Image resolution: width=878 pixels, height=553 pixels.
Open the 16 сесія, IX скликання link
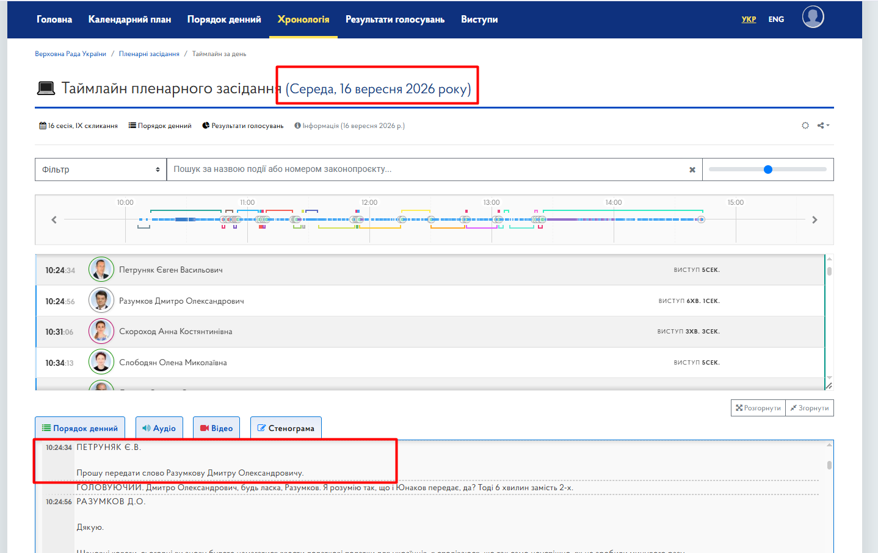[x=79, y=126]
